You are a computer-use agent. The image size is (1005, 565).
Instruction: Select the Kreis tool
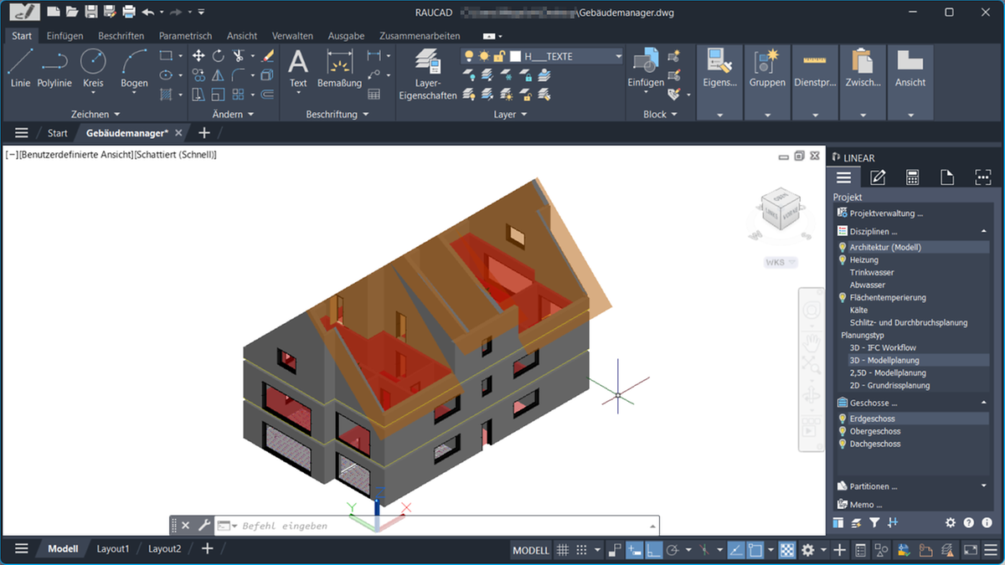[93, 67]
